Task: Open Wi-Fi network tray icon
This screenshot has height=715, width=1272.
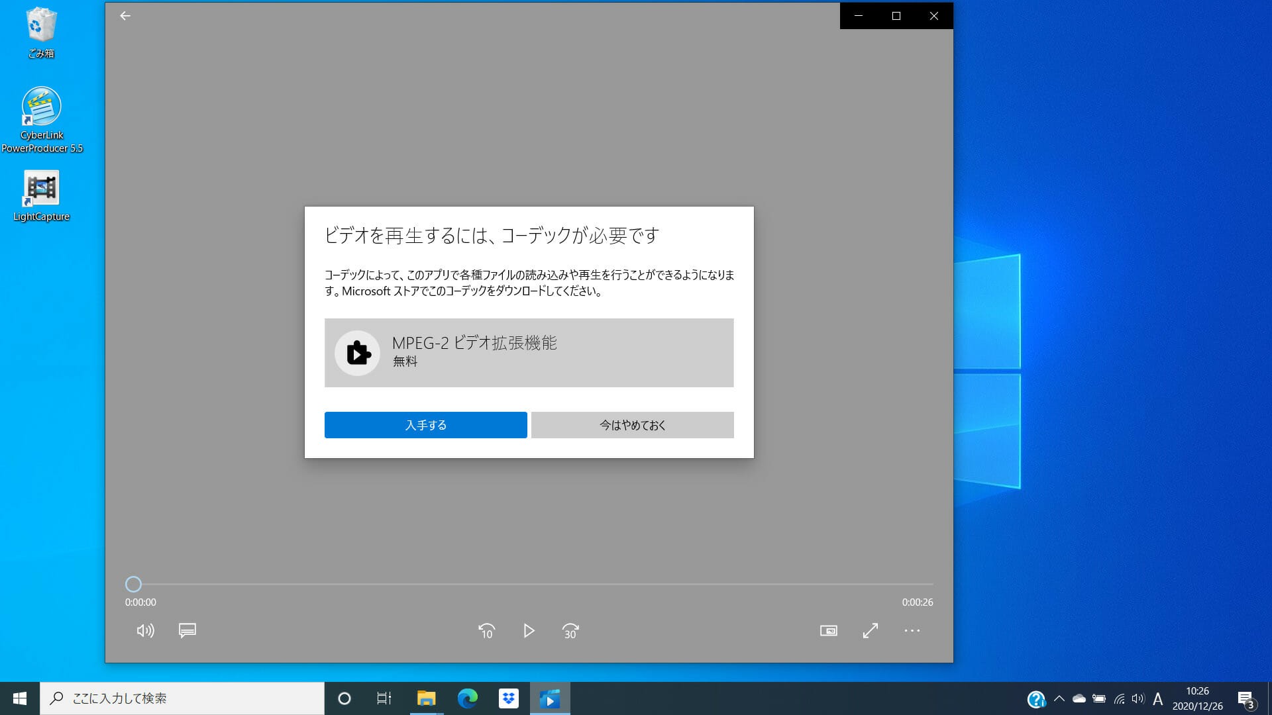Action: [x=1119, y=698]
